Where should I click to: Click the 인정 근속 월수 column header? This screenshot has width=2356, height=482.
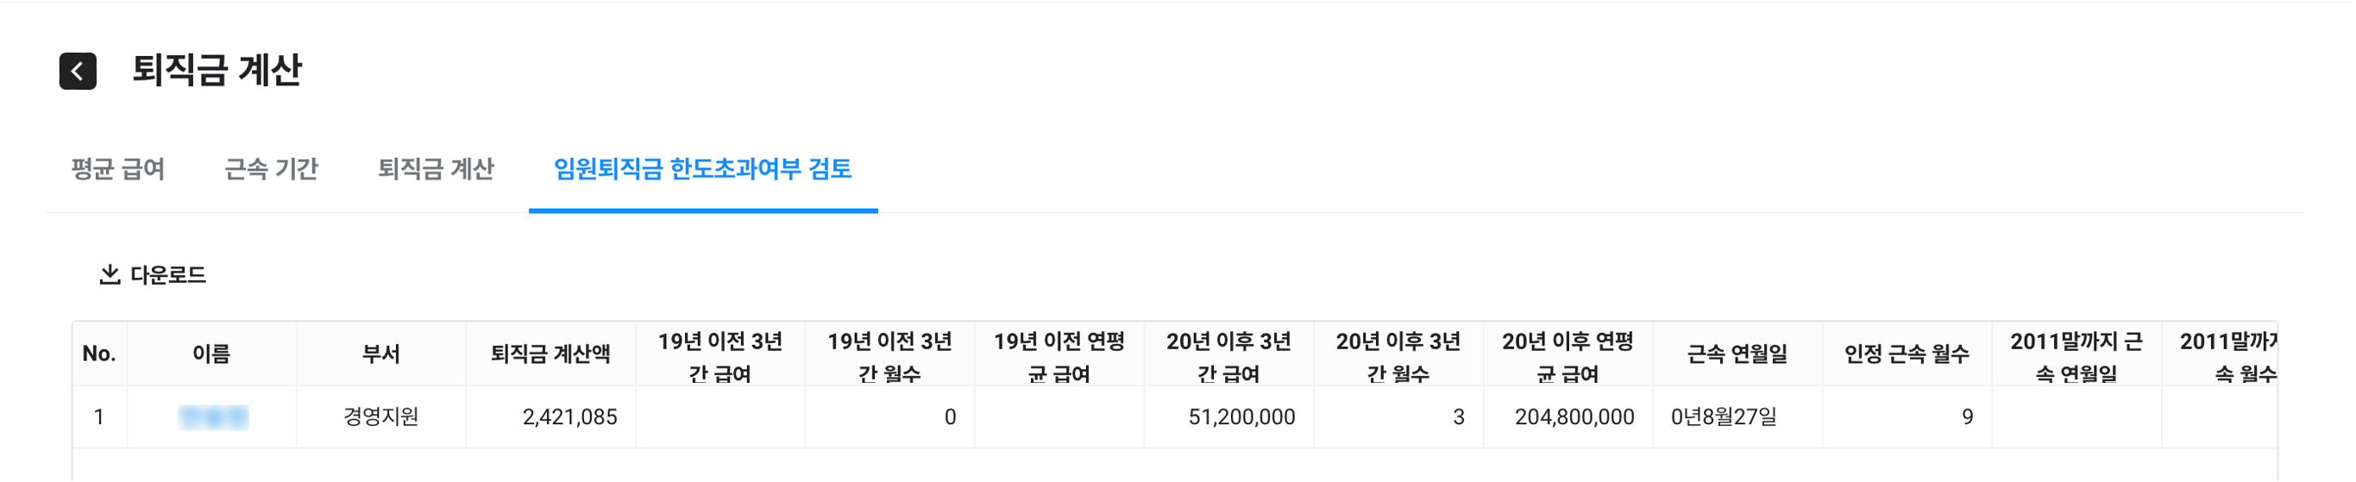[x=1906, y=354]
